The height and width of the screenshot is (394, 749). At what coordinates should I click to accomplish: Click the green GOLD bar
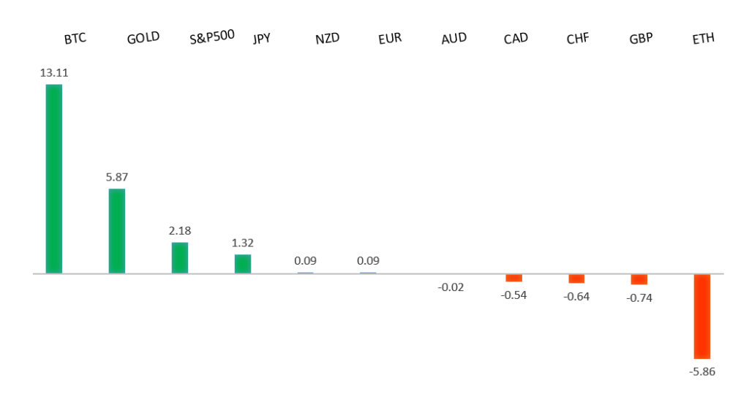click(117, 231)
